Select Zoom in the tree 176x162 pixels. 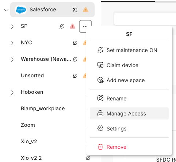click(28, 125)
